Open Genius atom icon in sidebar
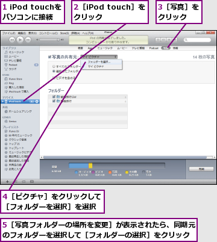Image resolution: width=217 pixels, height=242 pixels. (6, 122)
